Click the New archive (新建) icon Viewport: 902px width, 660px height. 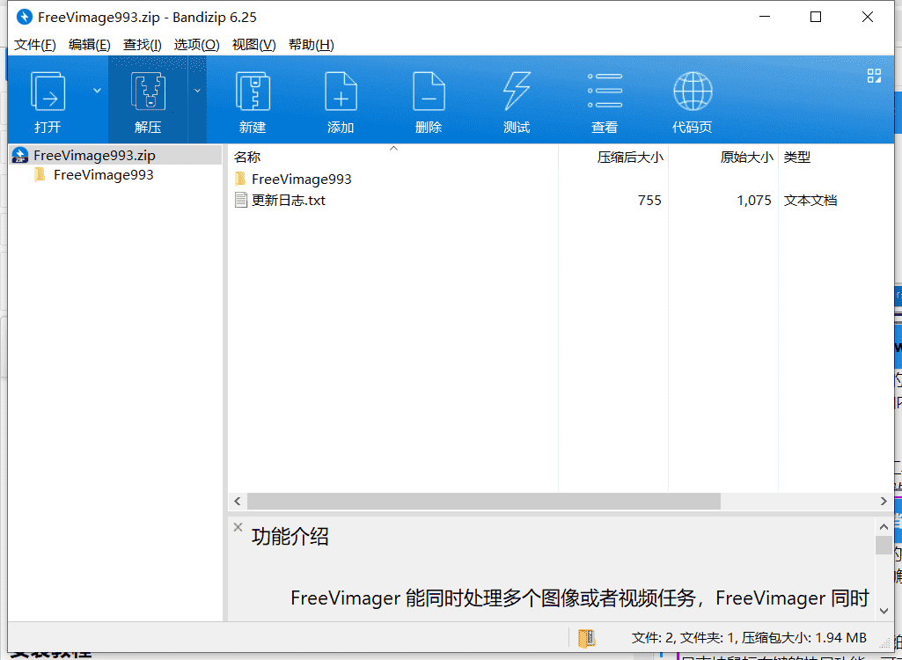(x=253, y=92)
